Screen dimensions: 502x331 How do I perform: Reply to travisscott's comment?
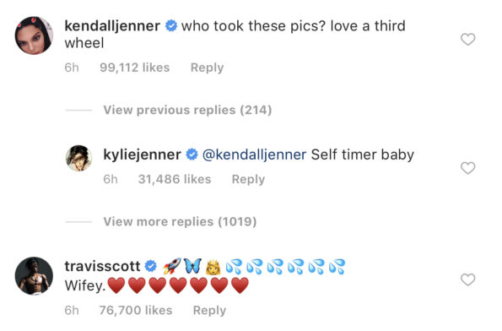[209, 310]
